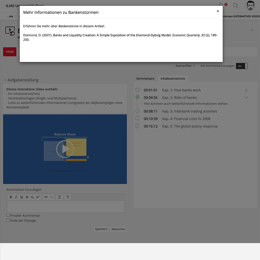Insert a link in the comment
This screenshot has width=260, height=260.
point(46,197)
